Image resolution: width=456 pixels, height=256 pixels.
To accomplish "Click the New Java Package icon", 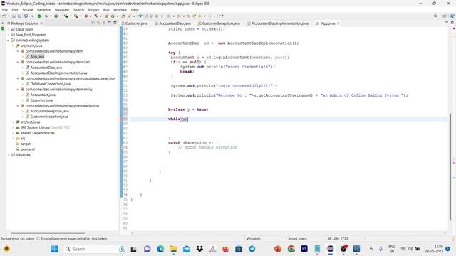I will tap(107, 16).
